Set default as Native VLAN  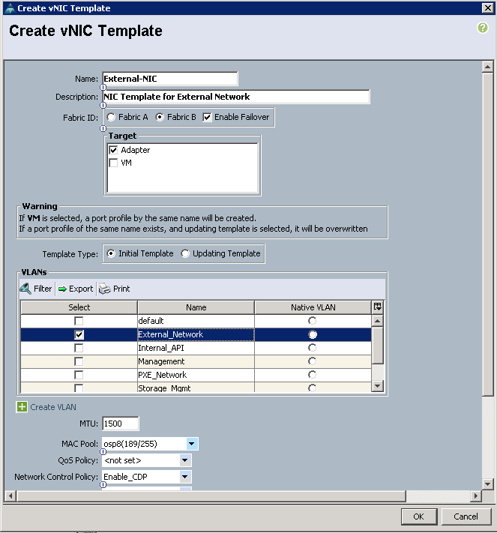(x=313, y=321)
